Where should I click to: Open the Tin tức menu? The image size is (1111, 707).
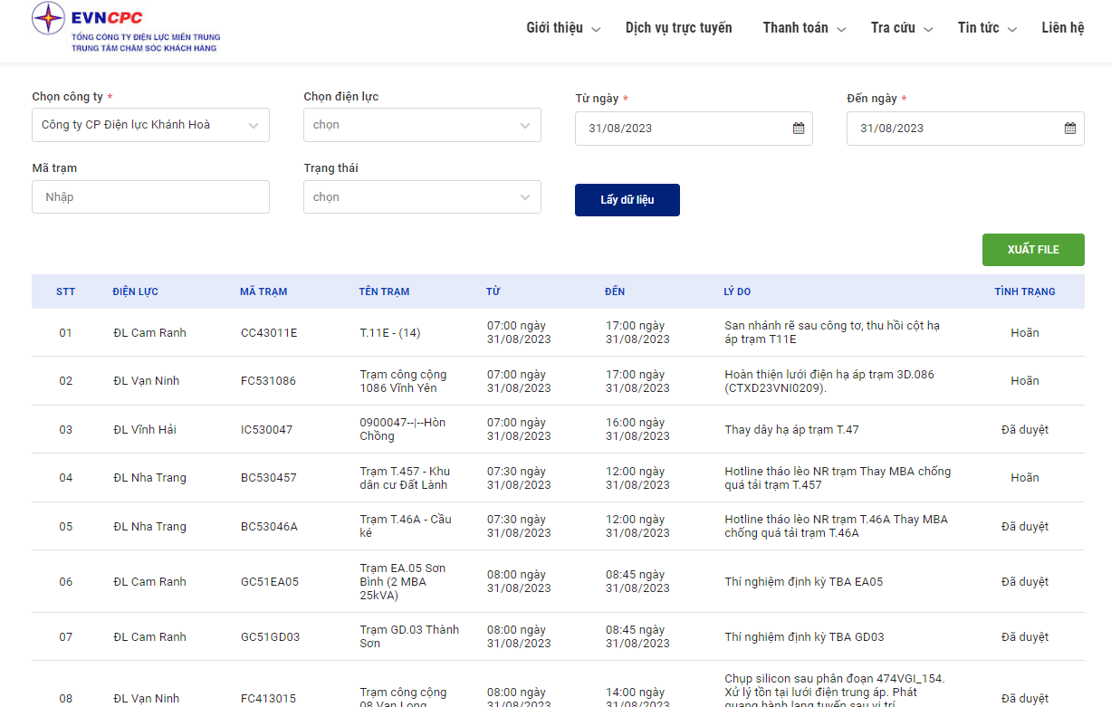tap(987, 28)
